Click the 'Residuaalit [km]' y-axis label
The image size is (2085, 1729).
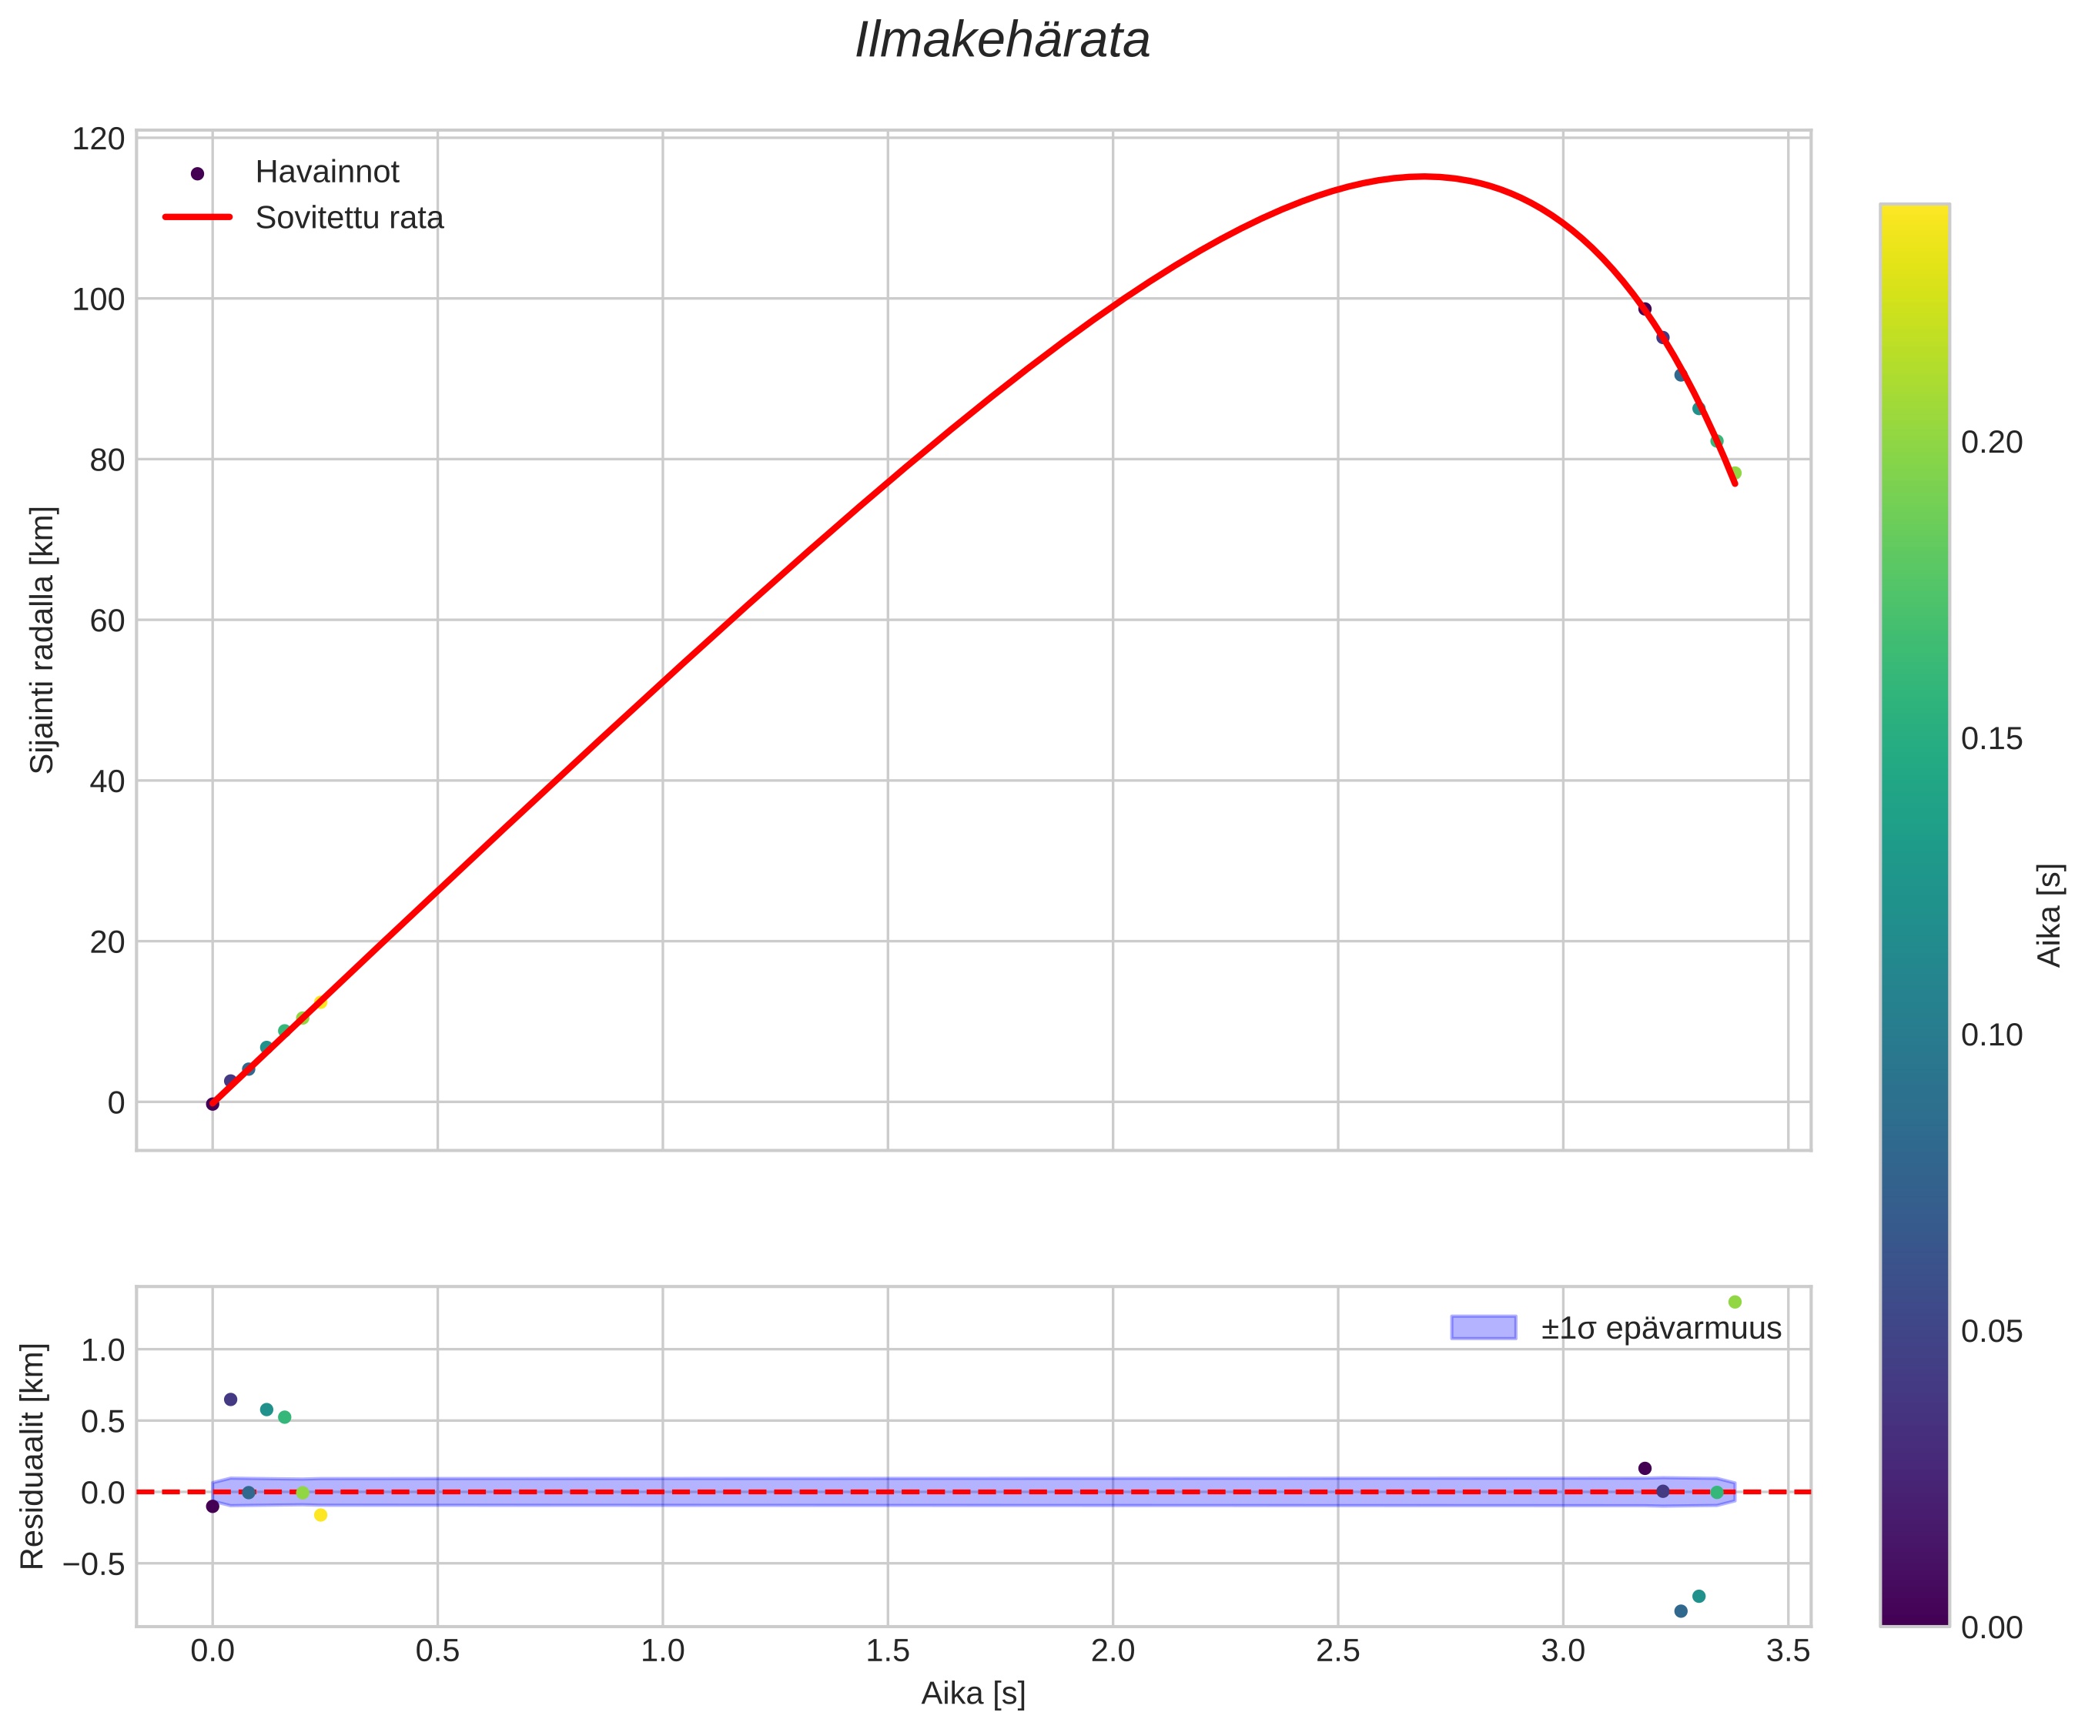(33, 1456)
